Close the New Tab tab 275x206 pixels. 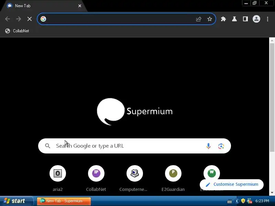(80, 6)
